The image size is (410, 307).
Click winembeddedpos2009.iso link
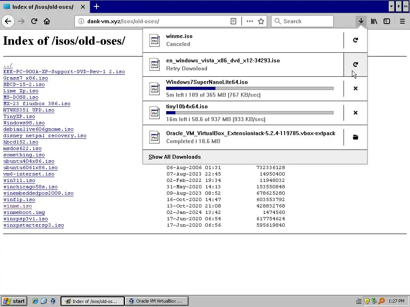coord(38,193)
